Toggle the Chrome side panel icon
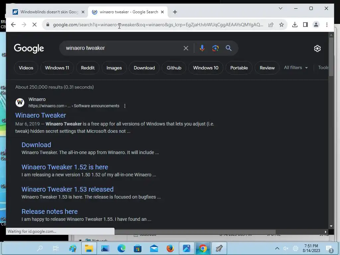 click(x=305, y=25)
